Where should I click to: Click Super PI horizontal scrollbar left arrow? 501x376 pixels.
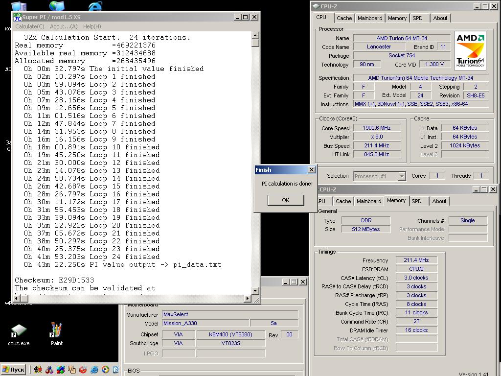click(x=17, y=298)
